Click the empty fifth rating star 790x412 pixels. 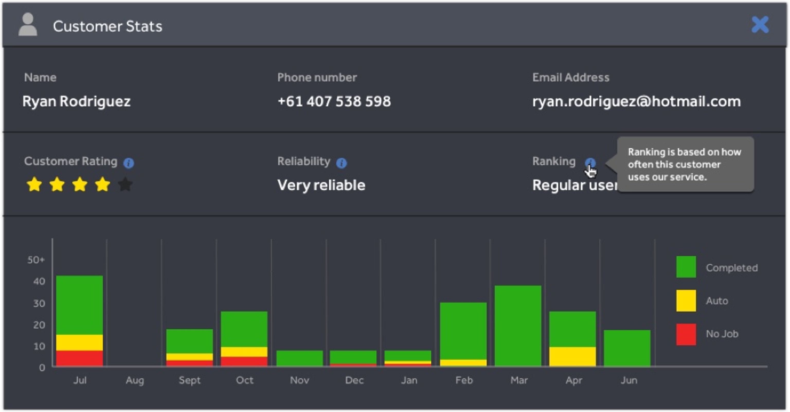click(x=125, y=185)
